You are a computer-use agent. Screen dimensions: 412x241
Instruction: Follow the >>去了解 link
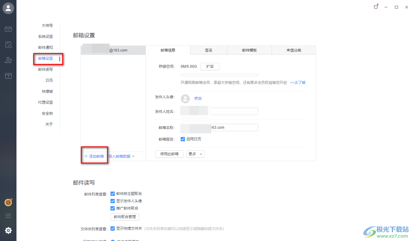pos(298,83)
